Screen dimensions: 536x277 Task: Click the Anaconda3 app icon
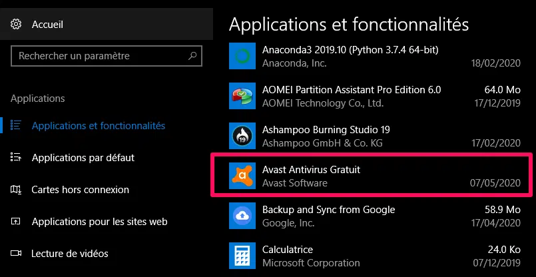(x=242, y=56)
